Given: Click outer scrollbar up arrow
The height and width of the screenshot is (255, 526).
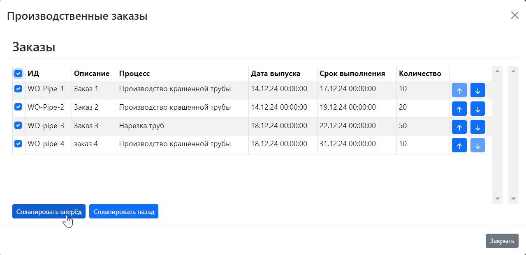Looking at the screenshot, I should [x=513, y=71].
